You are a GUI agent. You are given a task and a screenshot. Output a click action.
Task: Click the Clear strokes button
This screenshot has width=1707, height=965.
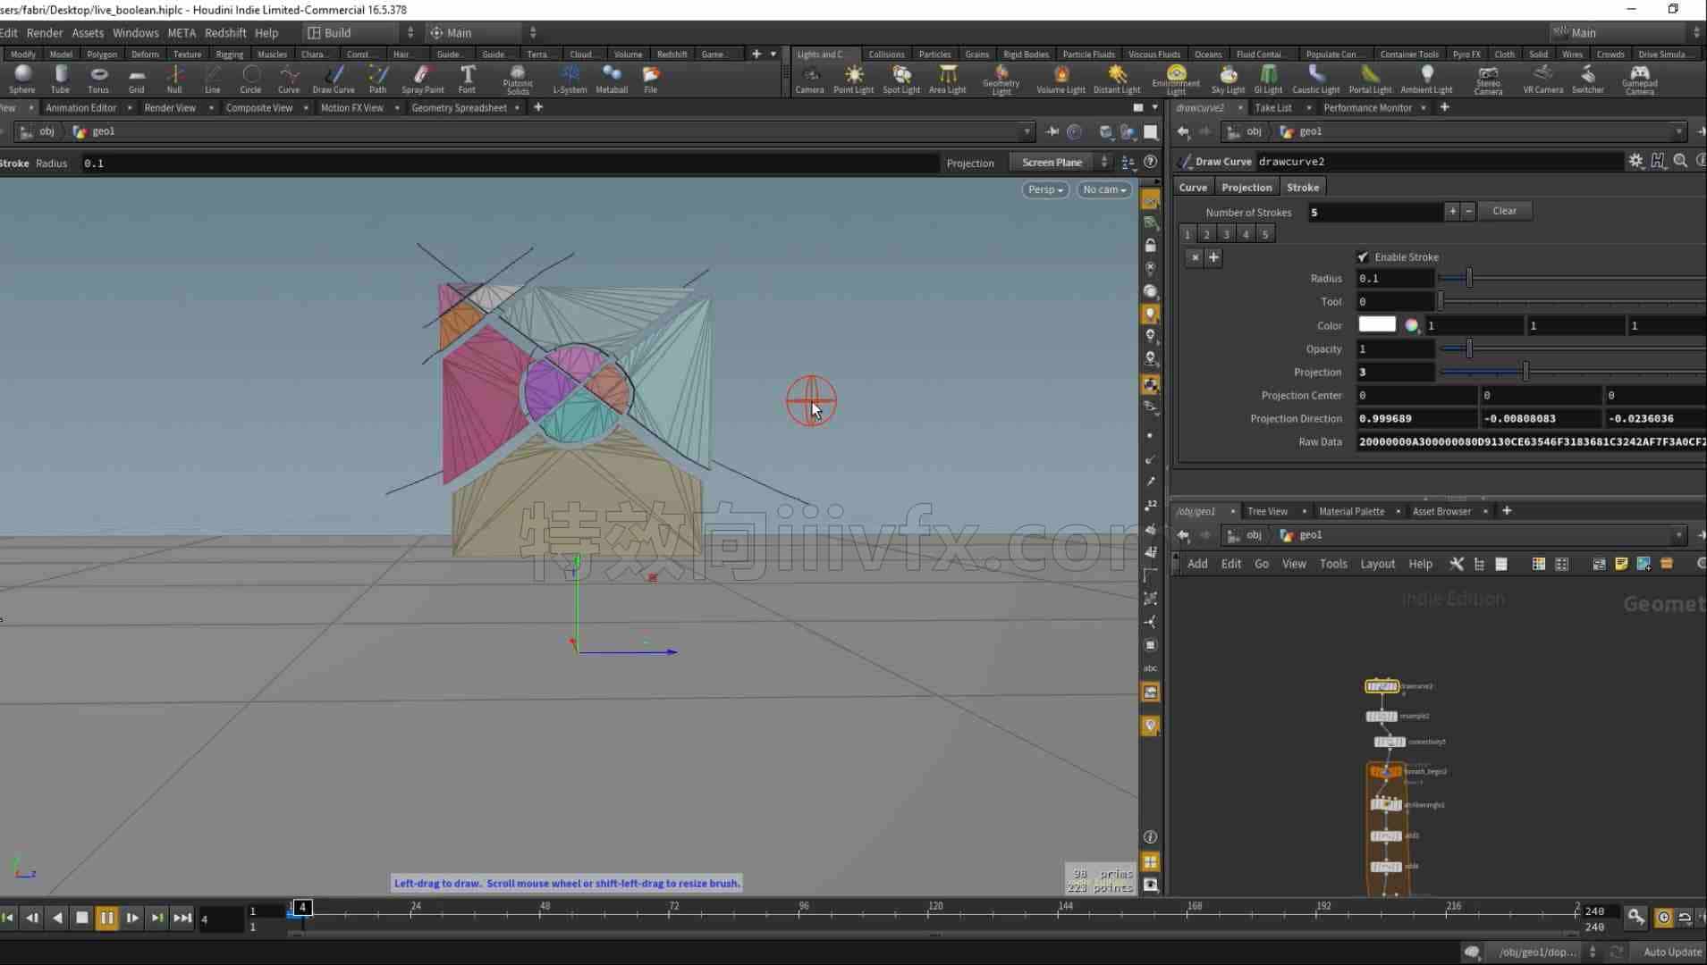[x=1504, y=211]
